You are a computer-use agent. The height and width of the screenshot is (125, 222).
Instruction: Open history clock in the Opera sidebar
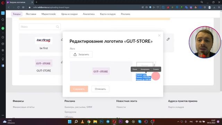coord(3,37)
